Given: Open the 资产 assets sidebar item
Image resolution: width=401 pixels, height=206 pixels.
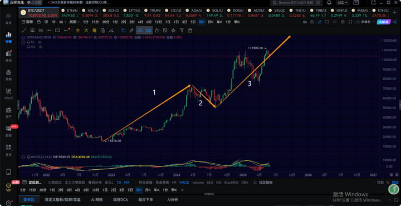Looking at the screenshot, I should pyautogui.click(x=9, y=112).
